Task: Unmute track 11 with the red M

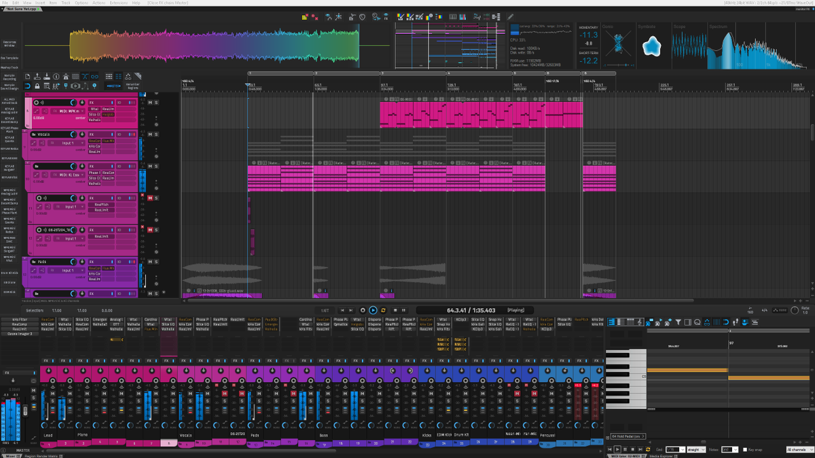Action: (150, 198)
